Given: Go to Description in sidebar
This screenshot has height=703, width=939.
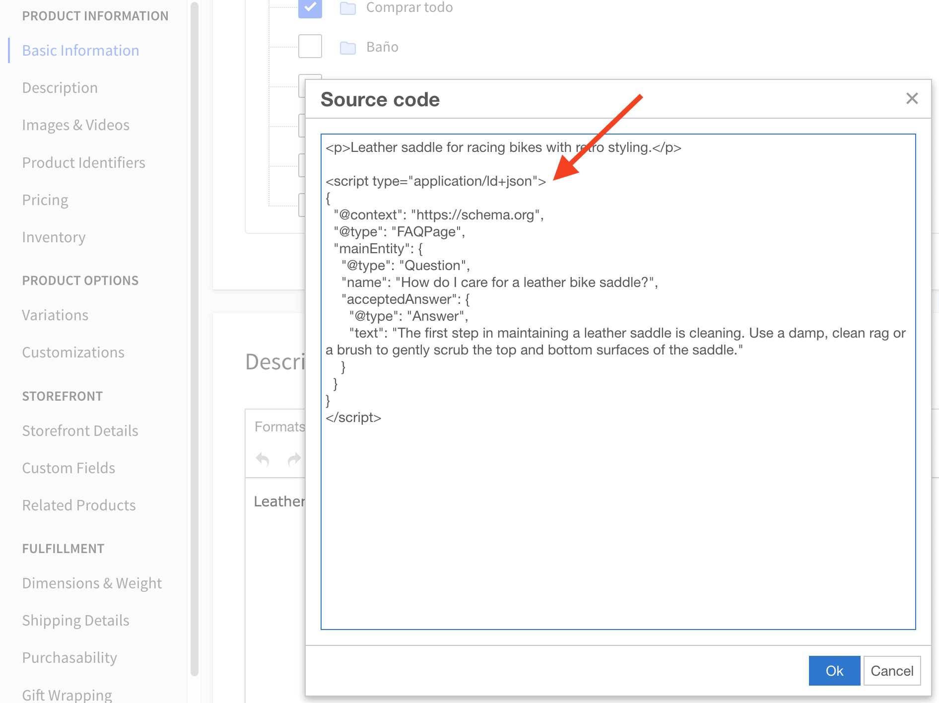Looking at the screenshot, I should (60, 88).
